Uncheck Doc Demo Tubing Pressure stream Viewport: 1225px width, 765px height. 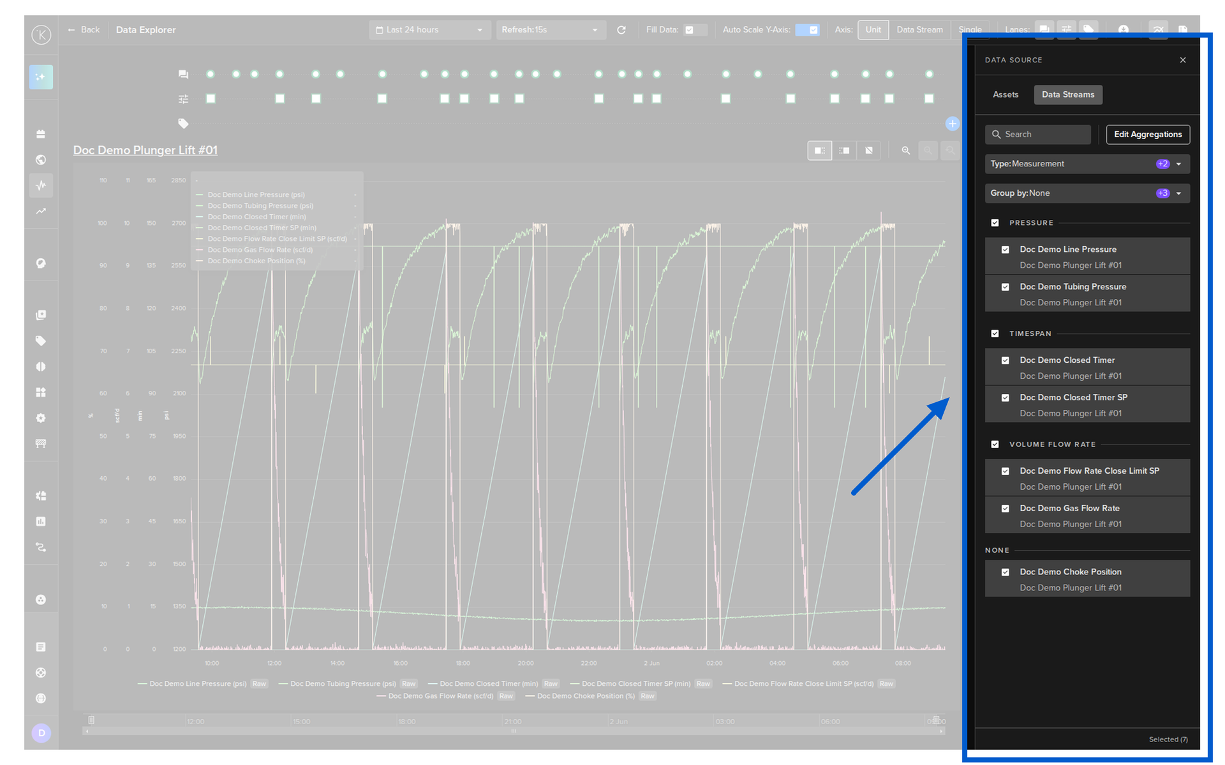(1006, 287)
